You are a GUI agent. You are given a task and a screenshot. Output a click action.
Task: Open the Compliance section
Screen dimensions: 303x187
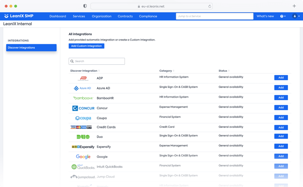pos(148,16)
